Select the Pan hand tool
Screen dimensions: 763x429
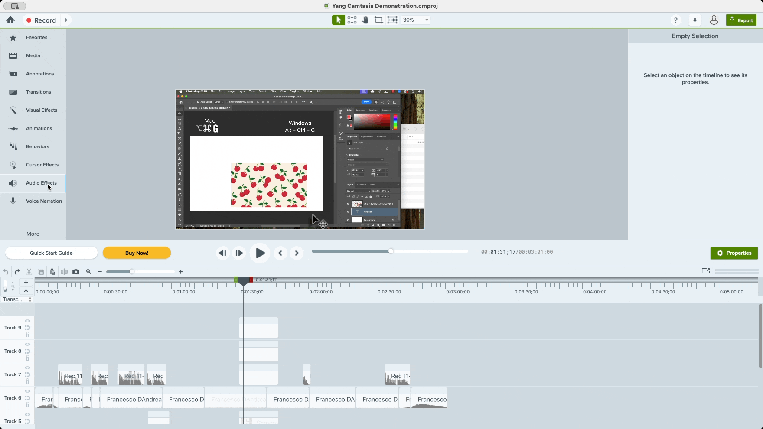pyautogui.click(x=365, y=20)
